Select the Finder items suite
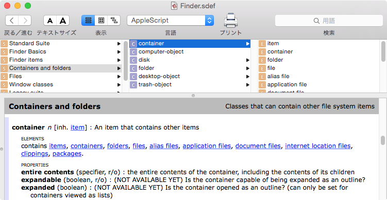 click(61, 60)
